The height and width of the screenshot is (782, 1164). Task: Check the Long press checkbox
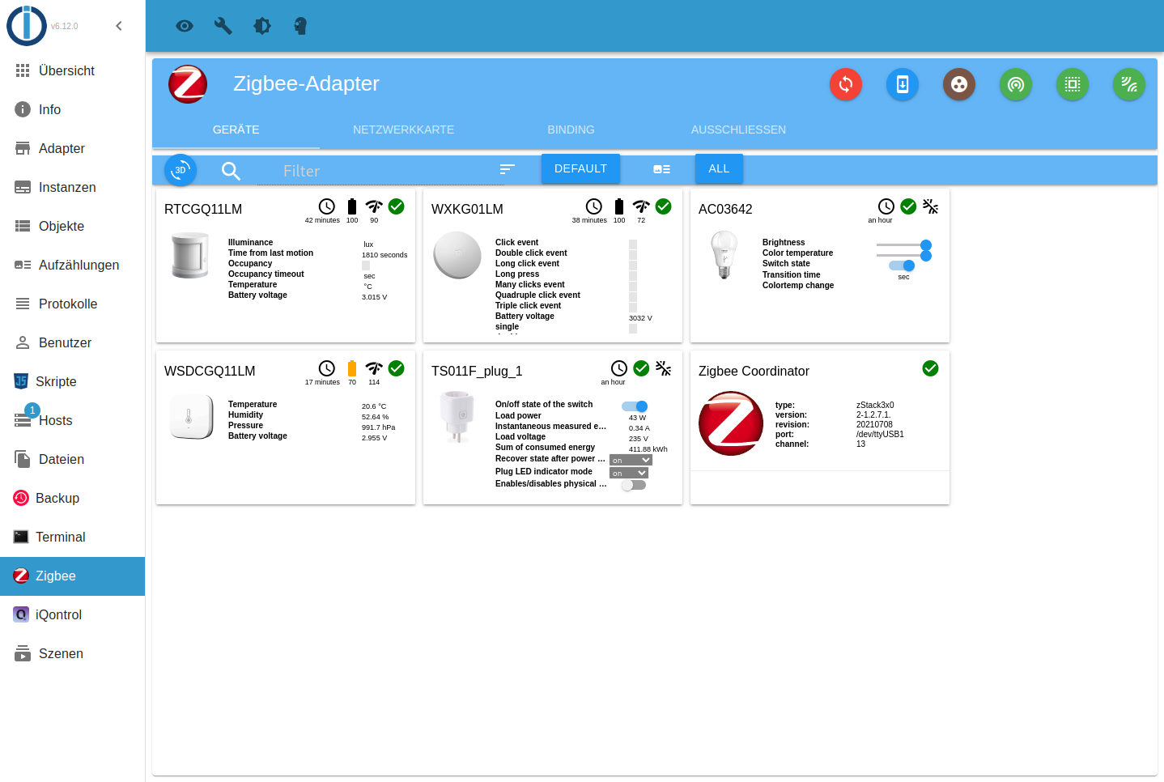[x=633, y=276]
